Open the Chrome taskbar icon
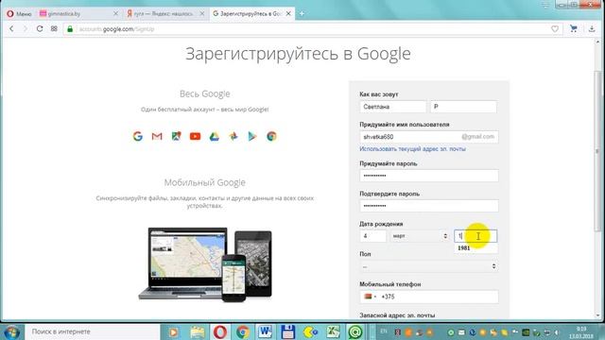This screenshot has width=605, height=340. [243, 331]
